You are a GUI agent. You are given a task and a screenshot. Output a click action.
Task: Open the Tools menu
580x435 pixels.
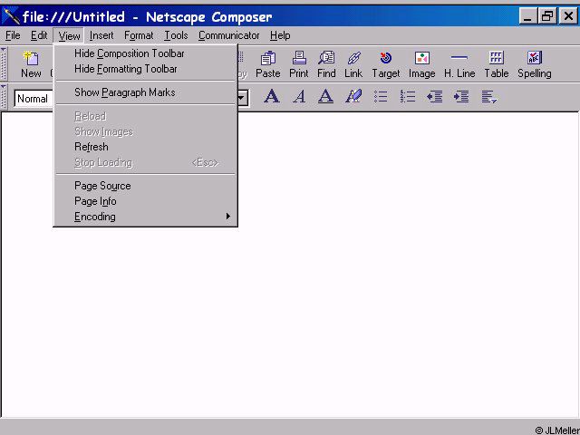click(176, 35)
